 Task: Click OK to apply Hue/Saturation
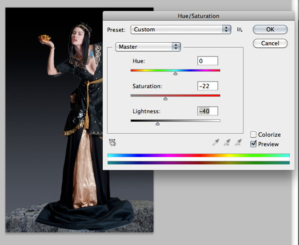pyautogui.click(x=270, y=29)
